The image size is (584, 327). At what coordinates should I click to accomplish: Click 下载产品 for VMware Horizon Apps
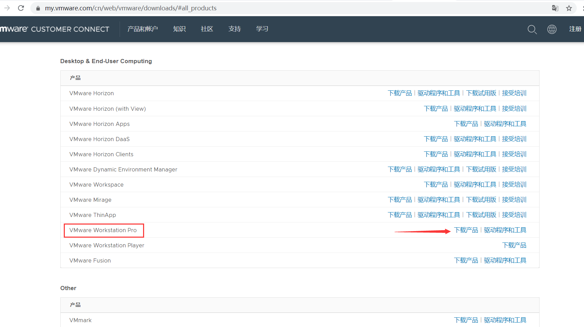pyautogui.click(x=466, y=124)
